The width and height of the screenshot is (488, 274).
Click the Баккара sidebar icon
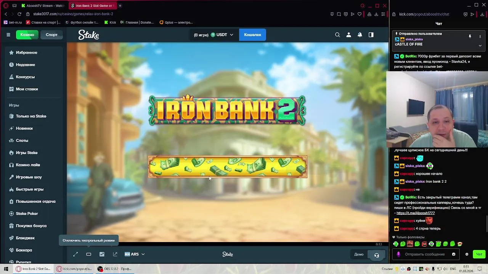(11, 250)
